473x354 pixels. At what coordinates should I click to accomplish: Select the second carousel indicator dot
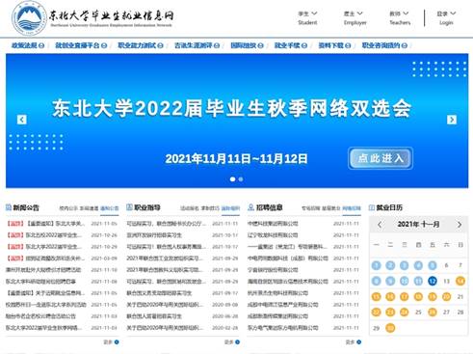tap(241, 179)
